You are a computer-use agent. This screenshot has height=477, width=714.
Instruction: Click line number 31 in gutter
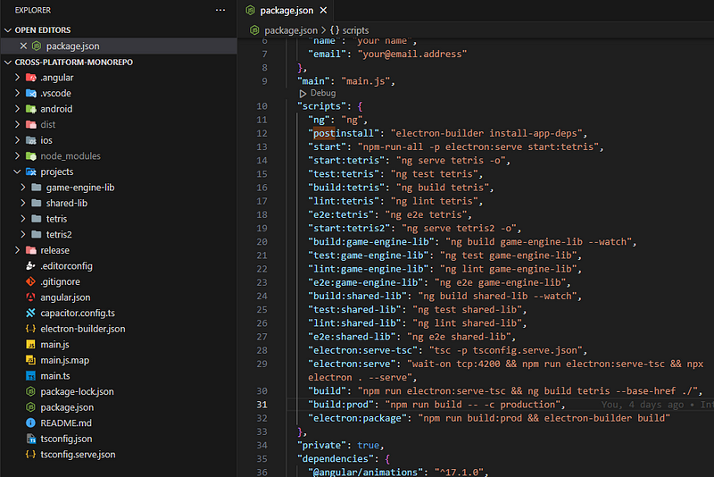click(x=262, y=405)
